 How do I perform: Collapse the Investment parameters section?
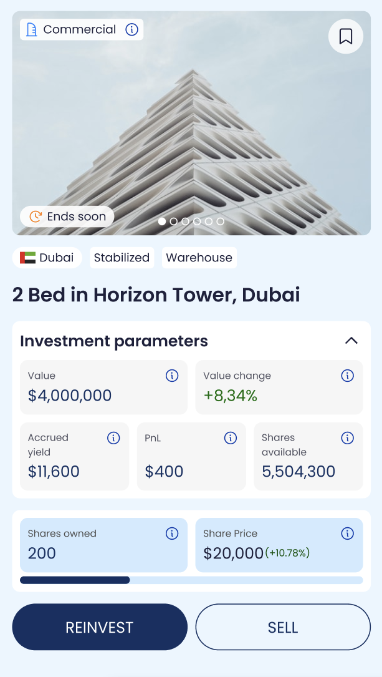point(351,341)
